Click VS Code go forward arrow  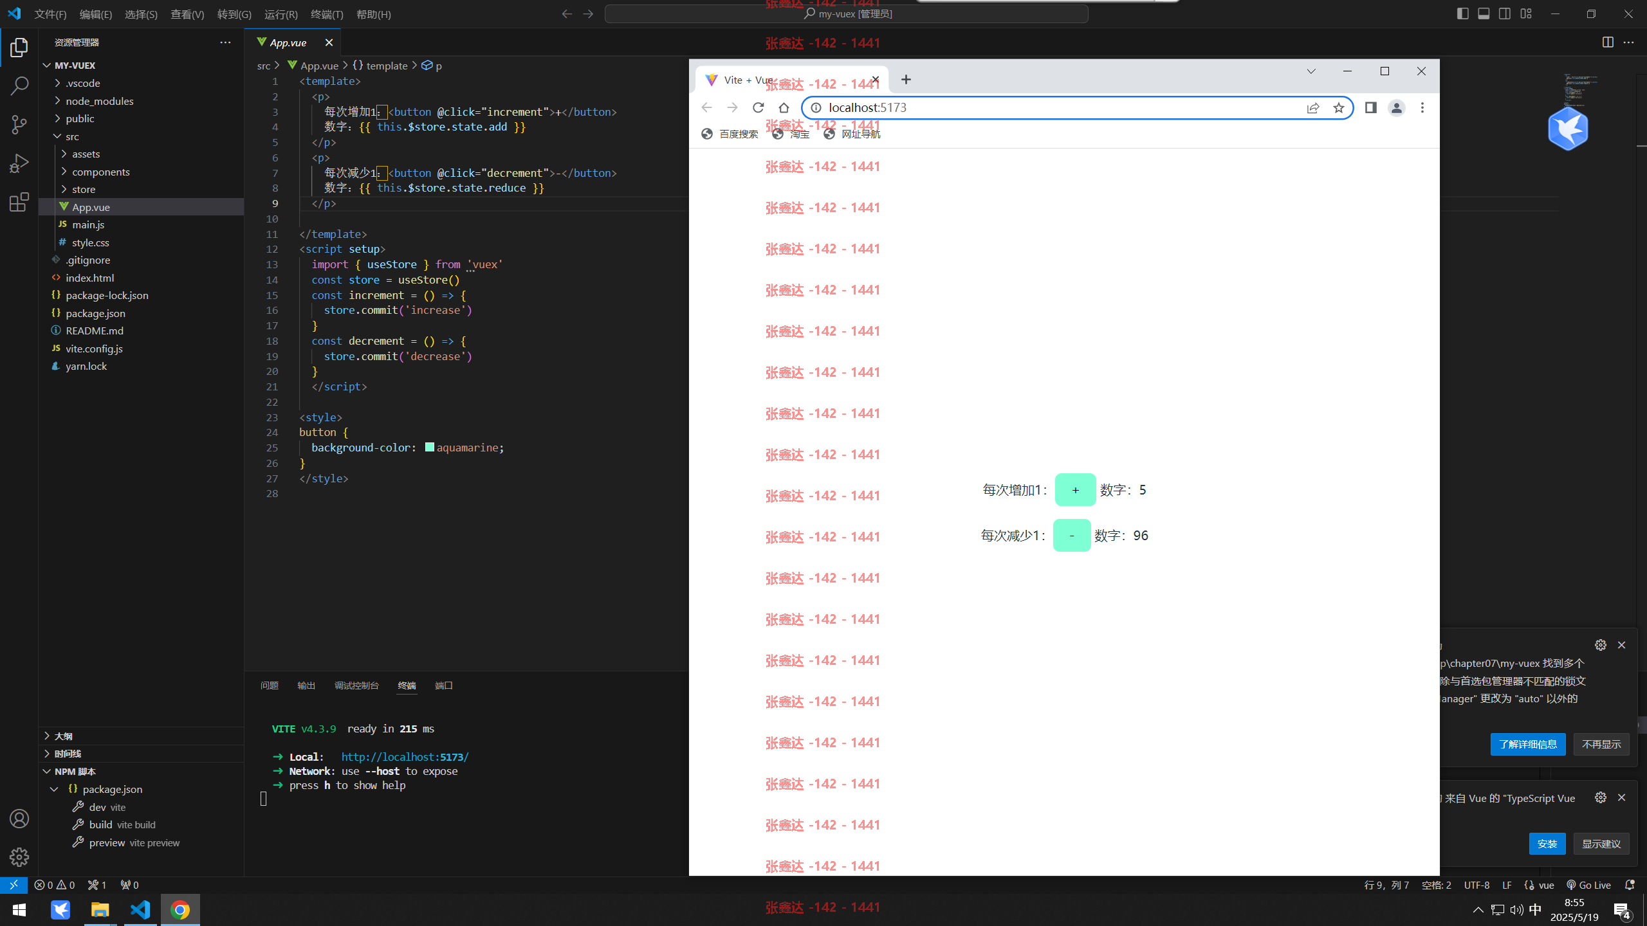pos(588,14)
